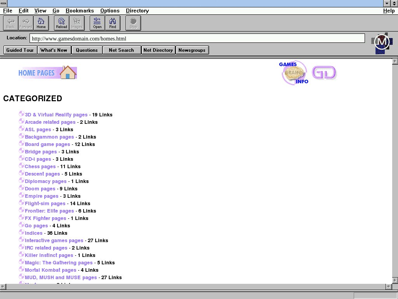Image resolution: width=398 pixels, height=299 pixels.
Task: Click the Forward arrow toolbar button
Action: click(26, 23)
